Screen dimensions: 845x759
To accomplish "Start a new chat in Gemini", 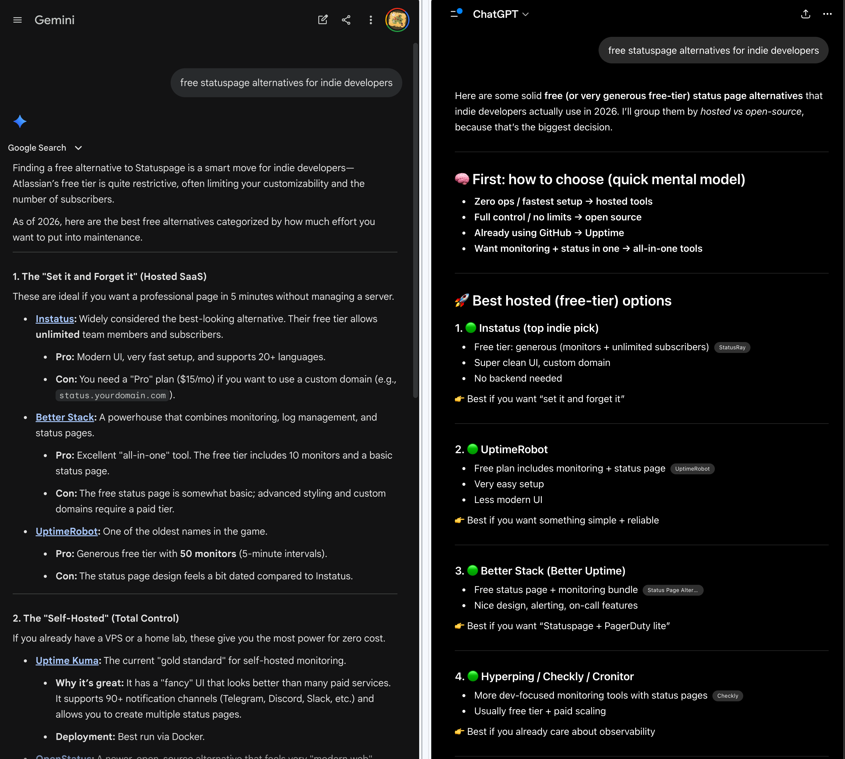I will (323, 20).
